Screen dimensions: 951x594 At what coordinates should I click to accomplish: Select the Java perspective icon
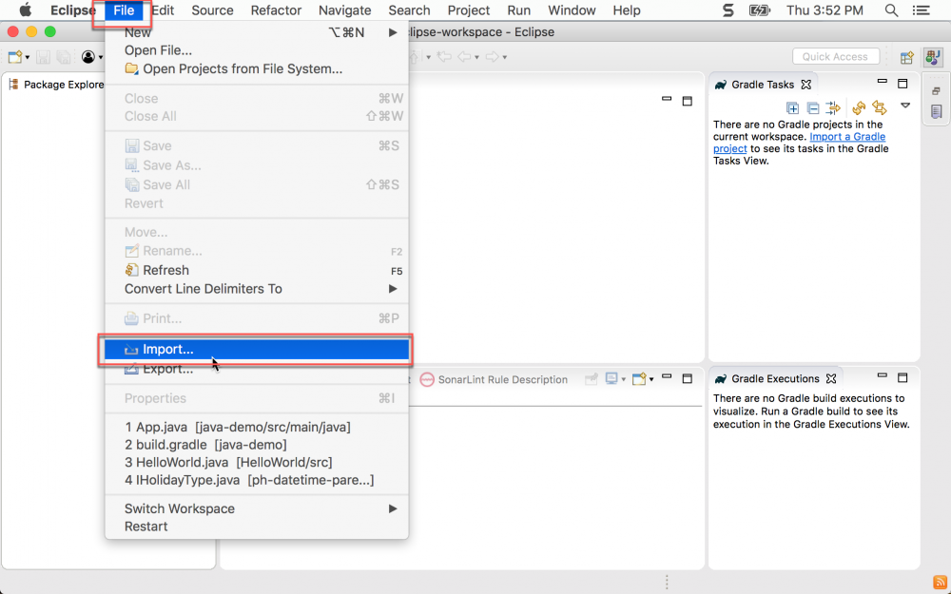coord(933,57)
